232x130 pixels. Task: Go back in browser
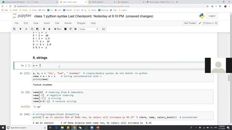3,6
